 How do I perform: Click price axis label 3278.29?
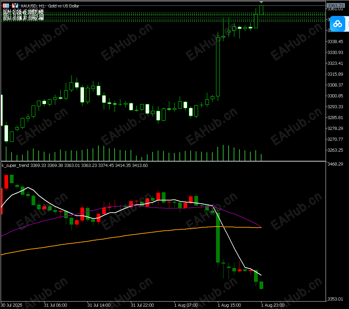(x=335, y=129)
